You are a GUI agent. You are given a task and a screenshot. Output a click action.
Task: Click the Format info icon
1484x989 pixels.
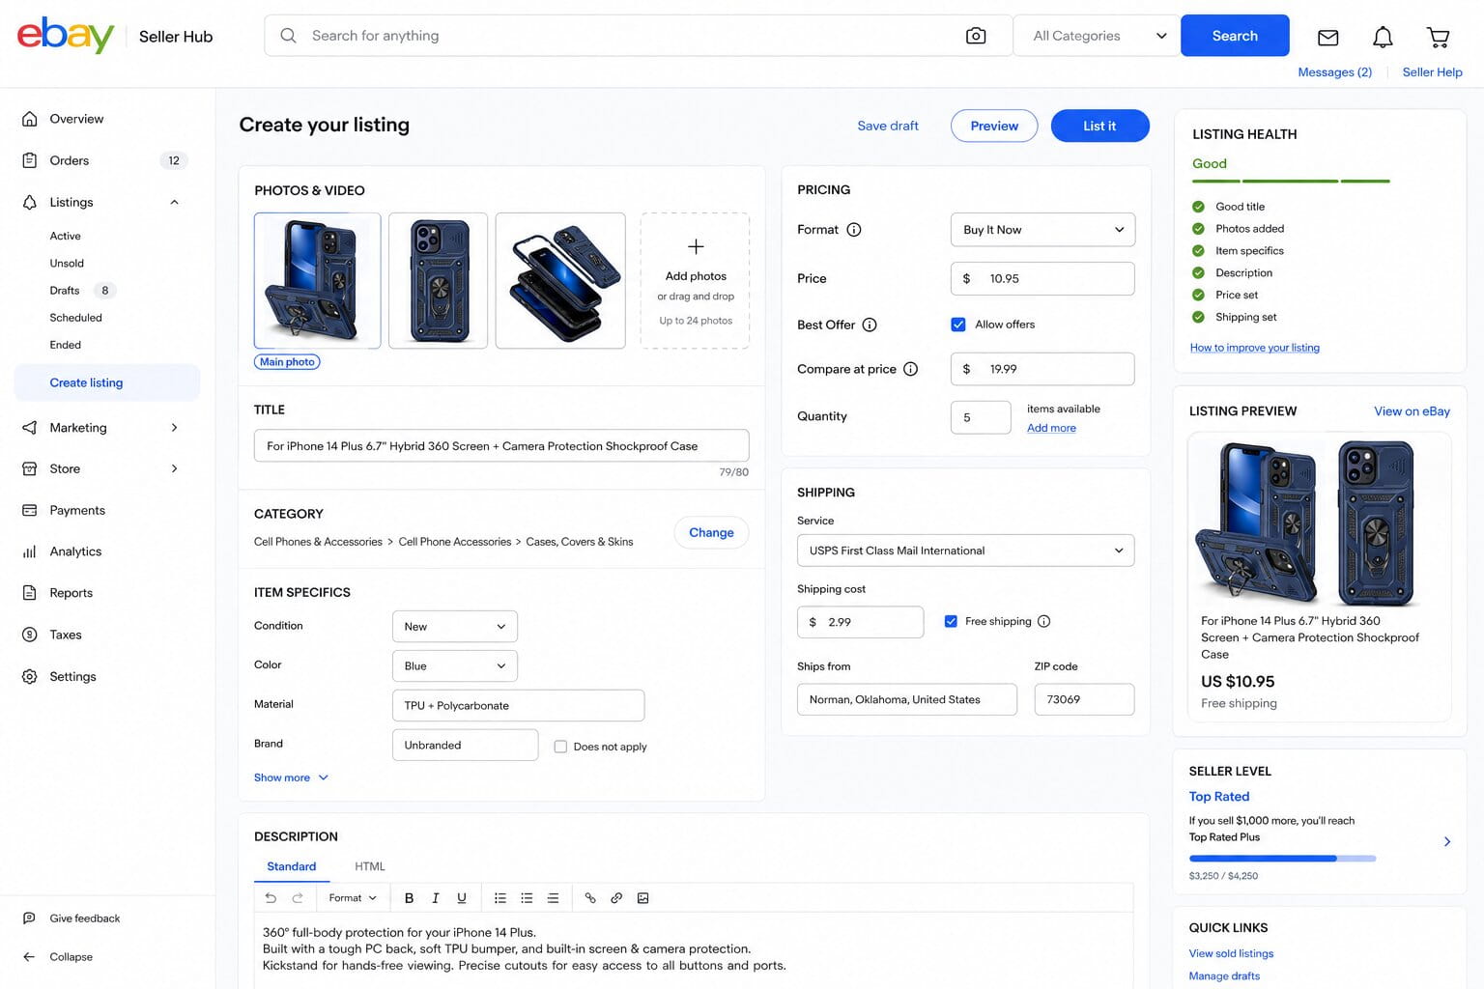[854, 230]
